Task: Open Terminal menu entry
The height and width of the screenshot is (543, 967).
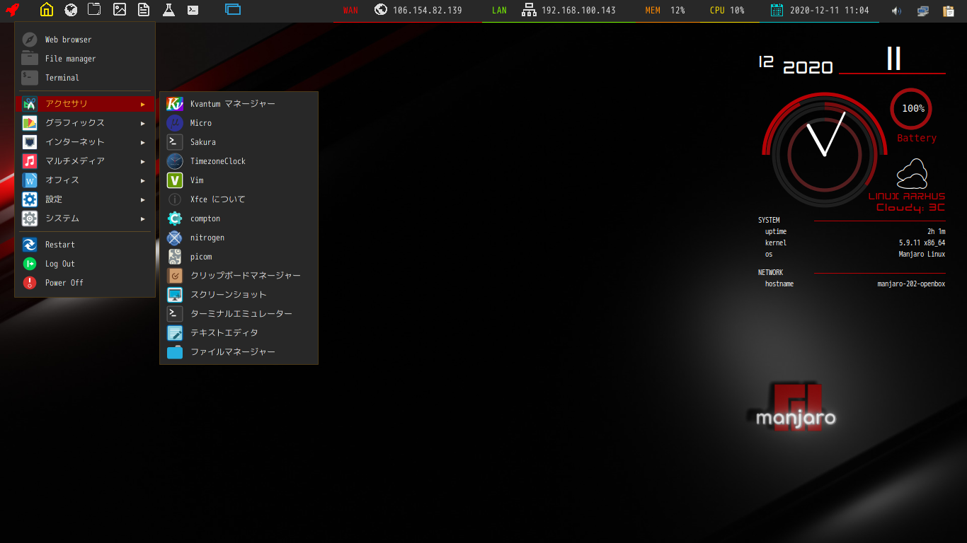Action: [85, 78]
